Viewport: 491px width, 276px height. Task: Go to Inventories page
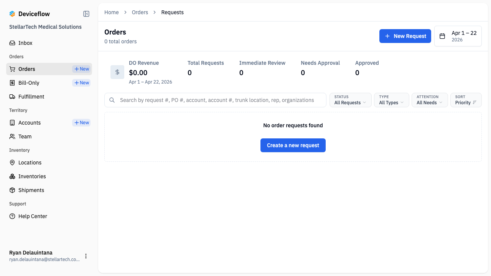[x=49, y=176]
